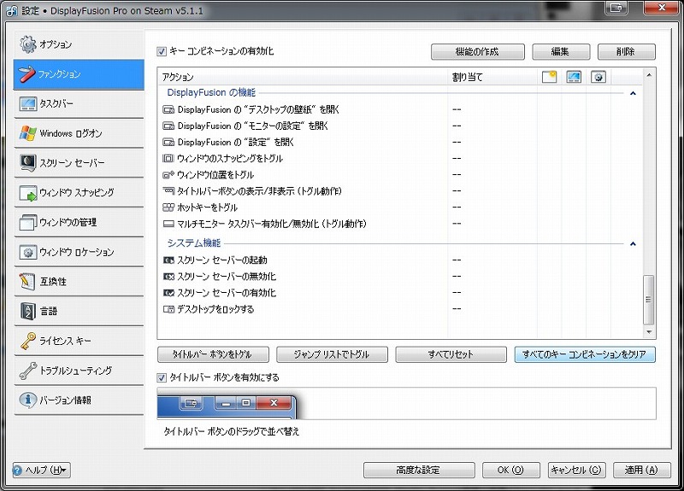
Task: Click the gear icon beside オプション
Action: [x=28, y=44]
